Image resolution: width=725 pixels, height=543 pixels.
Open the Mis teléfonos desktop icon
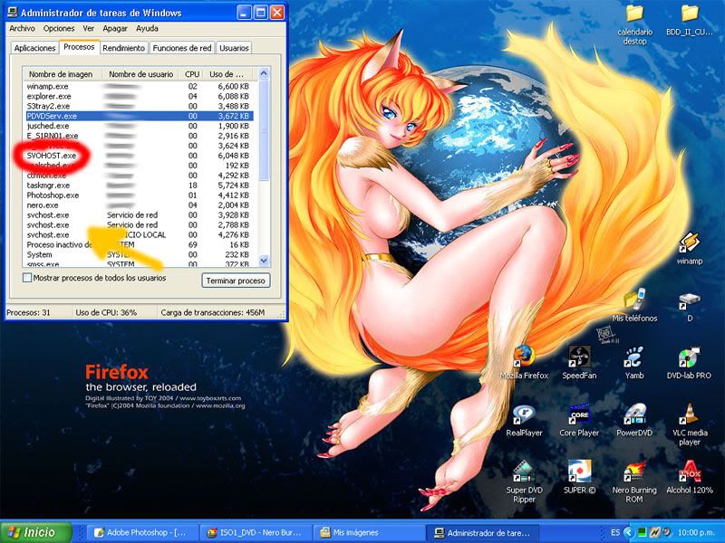[x=634, y=305]
